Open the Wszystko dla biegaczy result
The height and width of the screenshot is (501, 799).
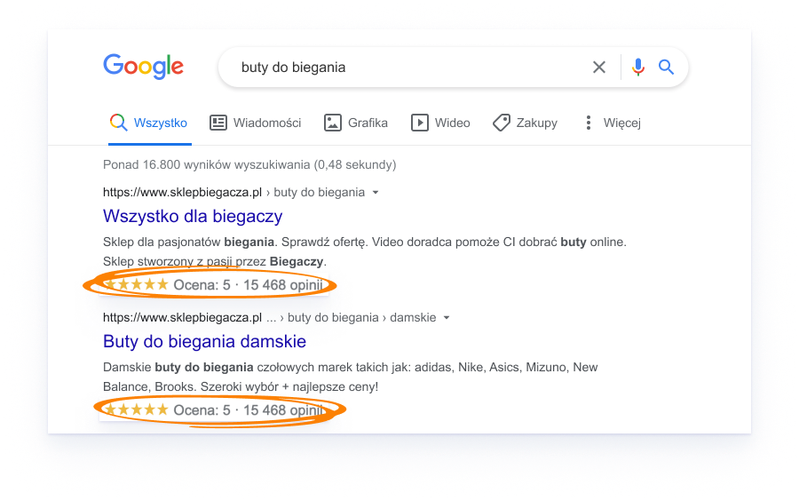point(193,216)
